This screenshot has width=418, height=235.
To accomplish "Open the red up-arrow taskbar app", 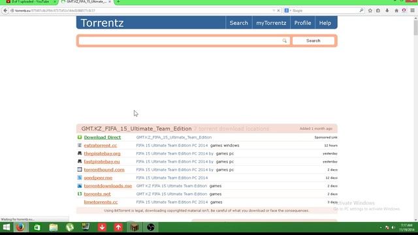I will (118, 227).
